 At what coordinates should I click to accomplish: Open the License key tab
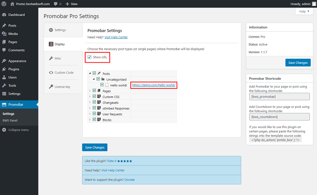[62, 87]
